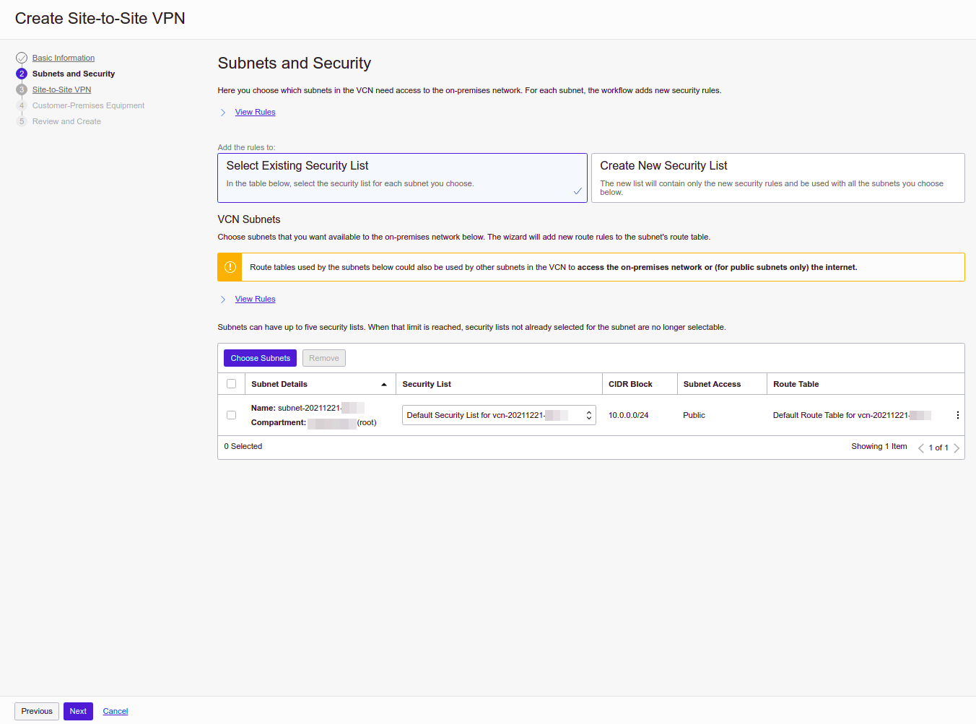Image resolution: width=976 pixels, height=724 pixels.
Task: Click the Remove button
Action: pyautogui.click(x=324, y=358)
